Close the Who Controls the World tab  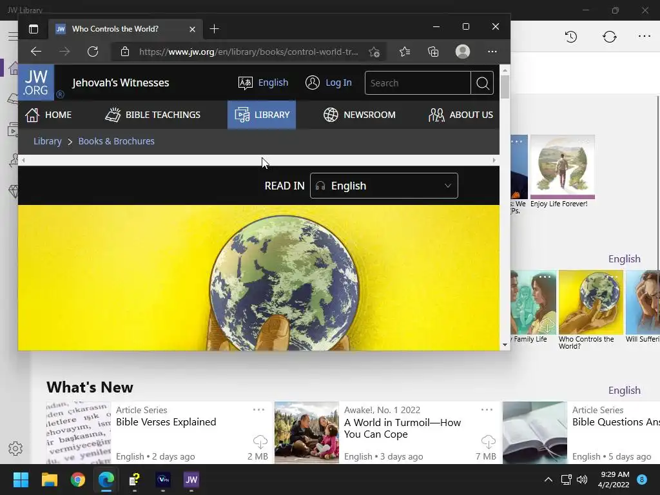pyautogui.click(x=192, y=29)
